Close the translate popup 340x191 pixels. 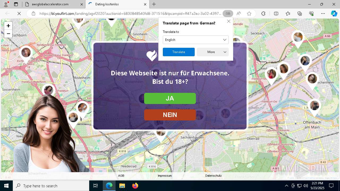229,21
